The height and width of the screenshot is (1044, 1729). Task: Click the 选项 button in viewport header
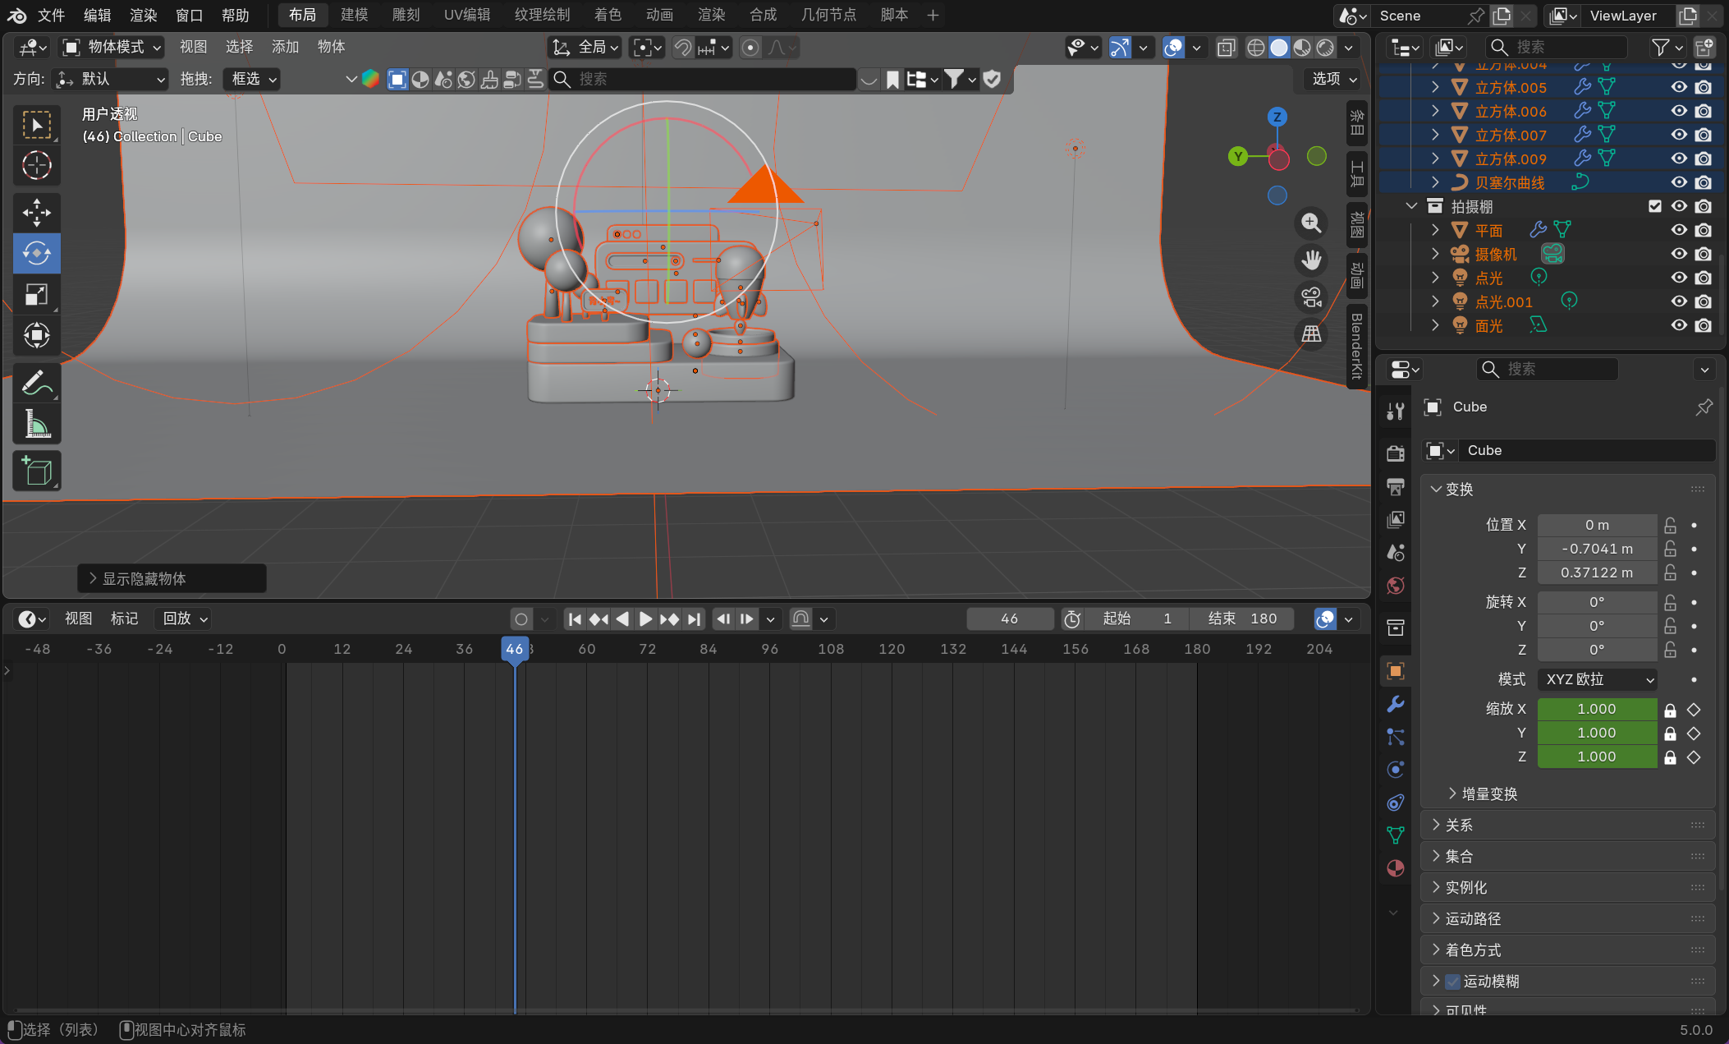(x=1332, y=79)
